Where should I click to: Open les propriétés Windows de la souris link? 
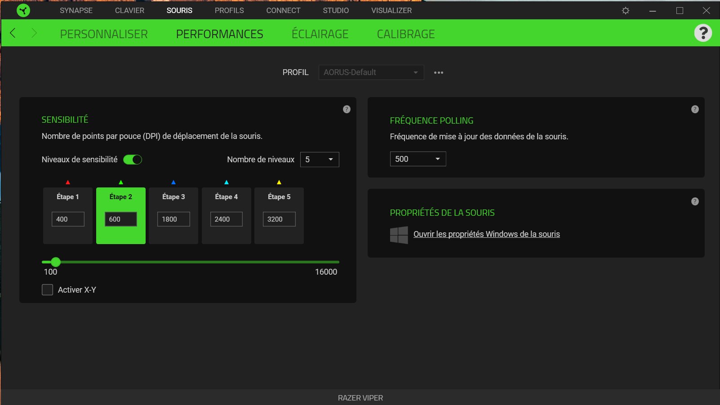(x=486, y=234)
